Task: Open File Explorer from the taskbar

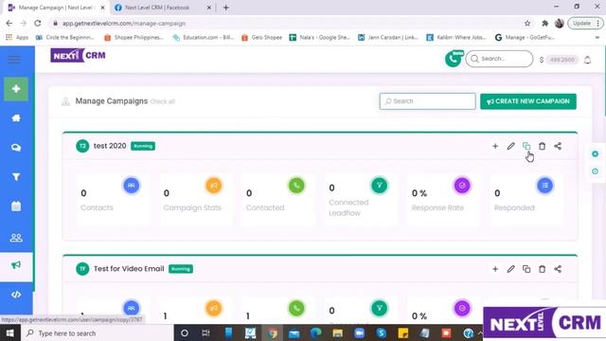Action: click(337, 332)
